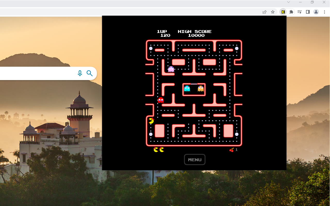Open Chrome's three-dot menu
Screen dimensions: 330x206
(x=324, y=12)
